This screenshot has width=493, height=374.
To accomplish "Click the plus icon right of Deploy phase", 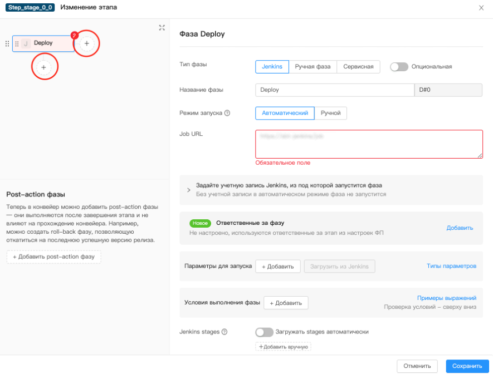I will [x=86, y=43].
